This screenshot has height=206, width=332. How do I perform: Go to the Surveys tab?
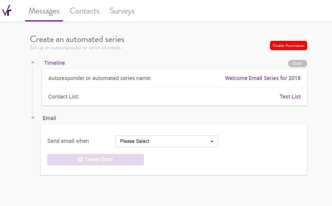pyautogui.click(x=122, y=11)
